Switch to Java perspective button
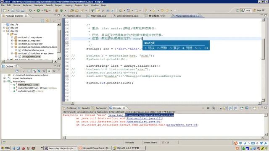269x151 pixels. pyautogui.click(x=245, y=10)
